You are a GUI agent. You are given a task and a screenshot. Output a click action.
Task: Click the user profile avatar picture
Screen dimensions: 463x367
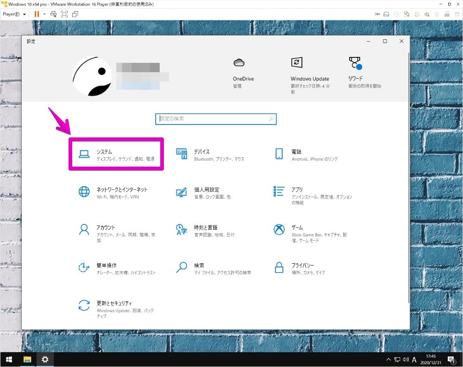(92, 76)
